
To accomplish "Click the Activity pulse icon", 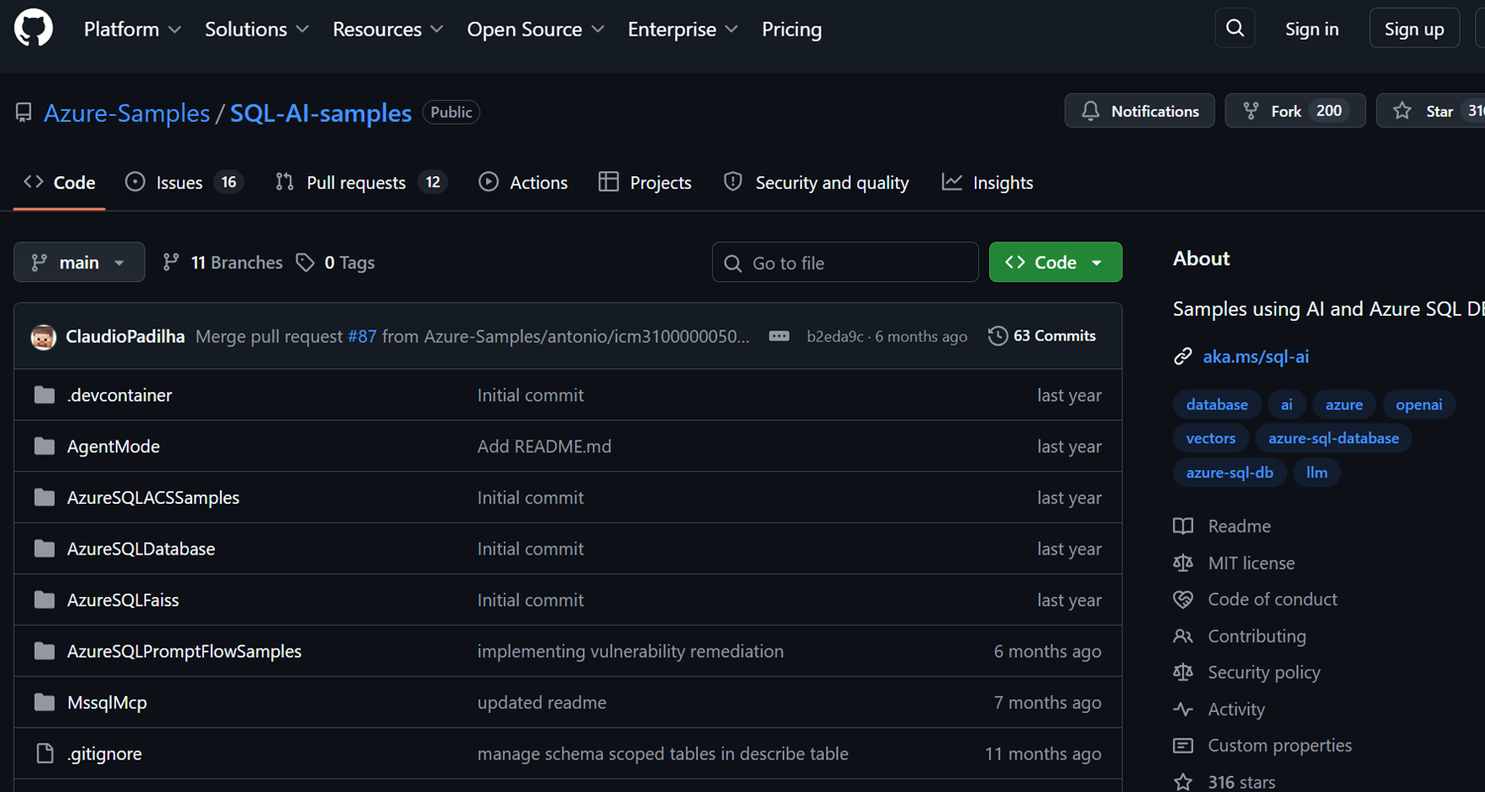I will pyautogui.click(x=1183, y=710).
